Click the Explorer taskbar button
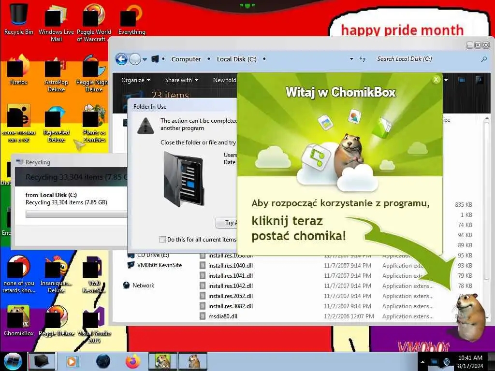 pyautogui.click(x=42, y=361)
